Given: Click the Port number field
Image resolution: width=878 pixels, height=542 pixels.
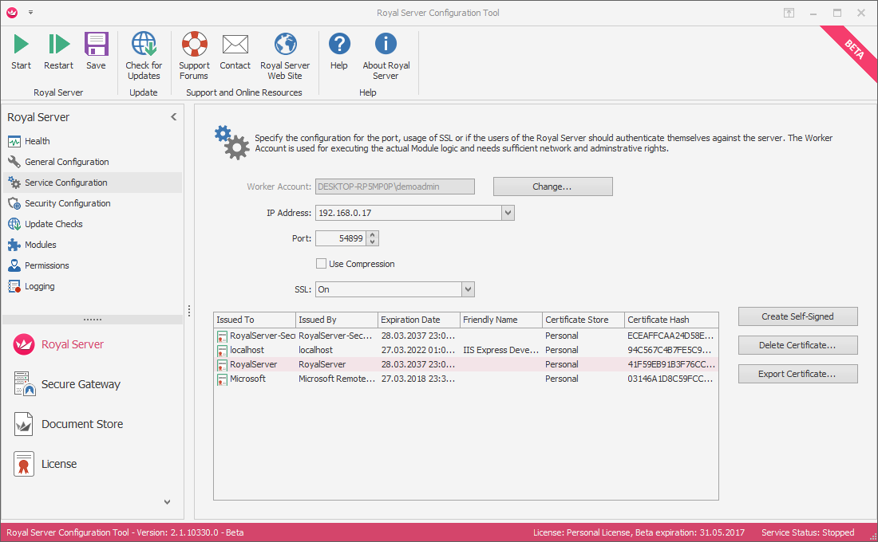Looking at the screenshot, I should point(341,238).
